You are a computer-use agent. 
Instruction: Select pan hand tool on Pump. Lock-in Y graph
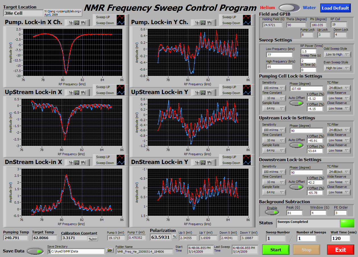pos(209,22)
